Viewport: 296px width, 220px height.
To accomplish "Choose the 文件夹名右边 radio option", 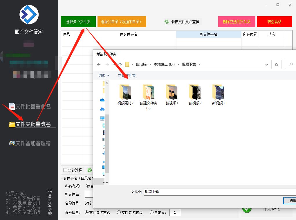I will (x=119, y=212).
